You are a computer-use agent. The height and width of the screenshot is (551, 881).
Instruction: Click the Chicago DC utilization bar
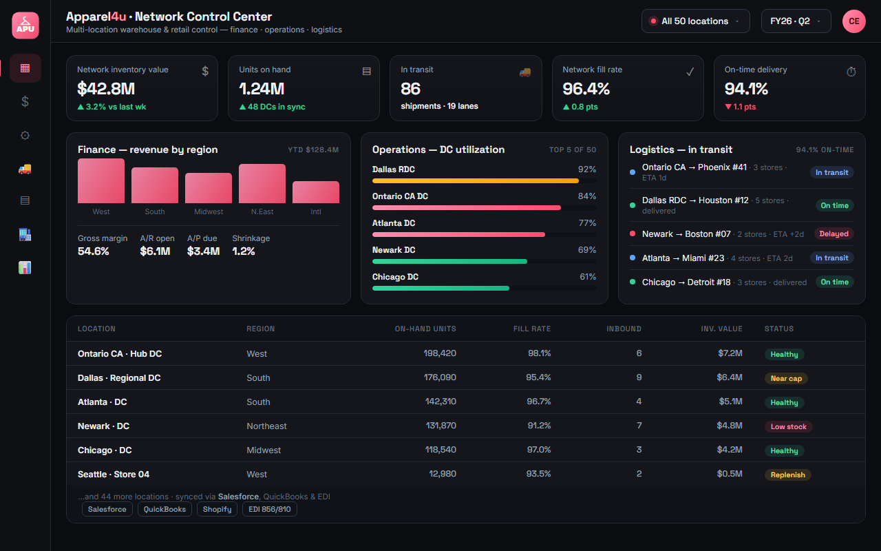[x=485, y=288]
